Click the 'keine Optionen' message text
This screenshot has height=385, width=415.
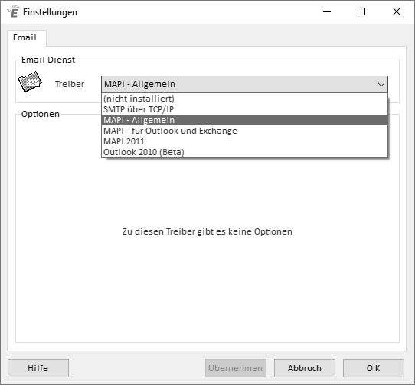(207, 231)
